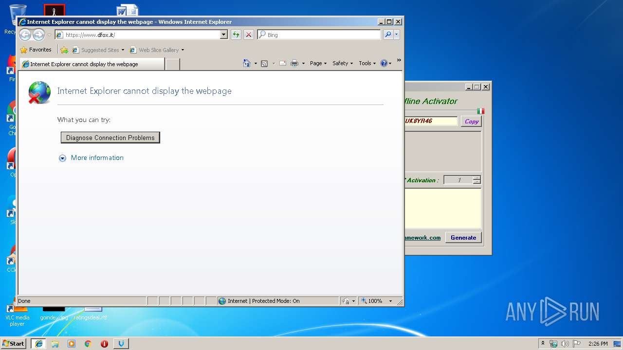Image resolution: width=623 pixels, height=350 pixels.
Task: Open a new blank tab
Action: [172, 64]
